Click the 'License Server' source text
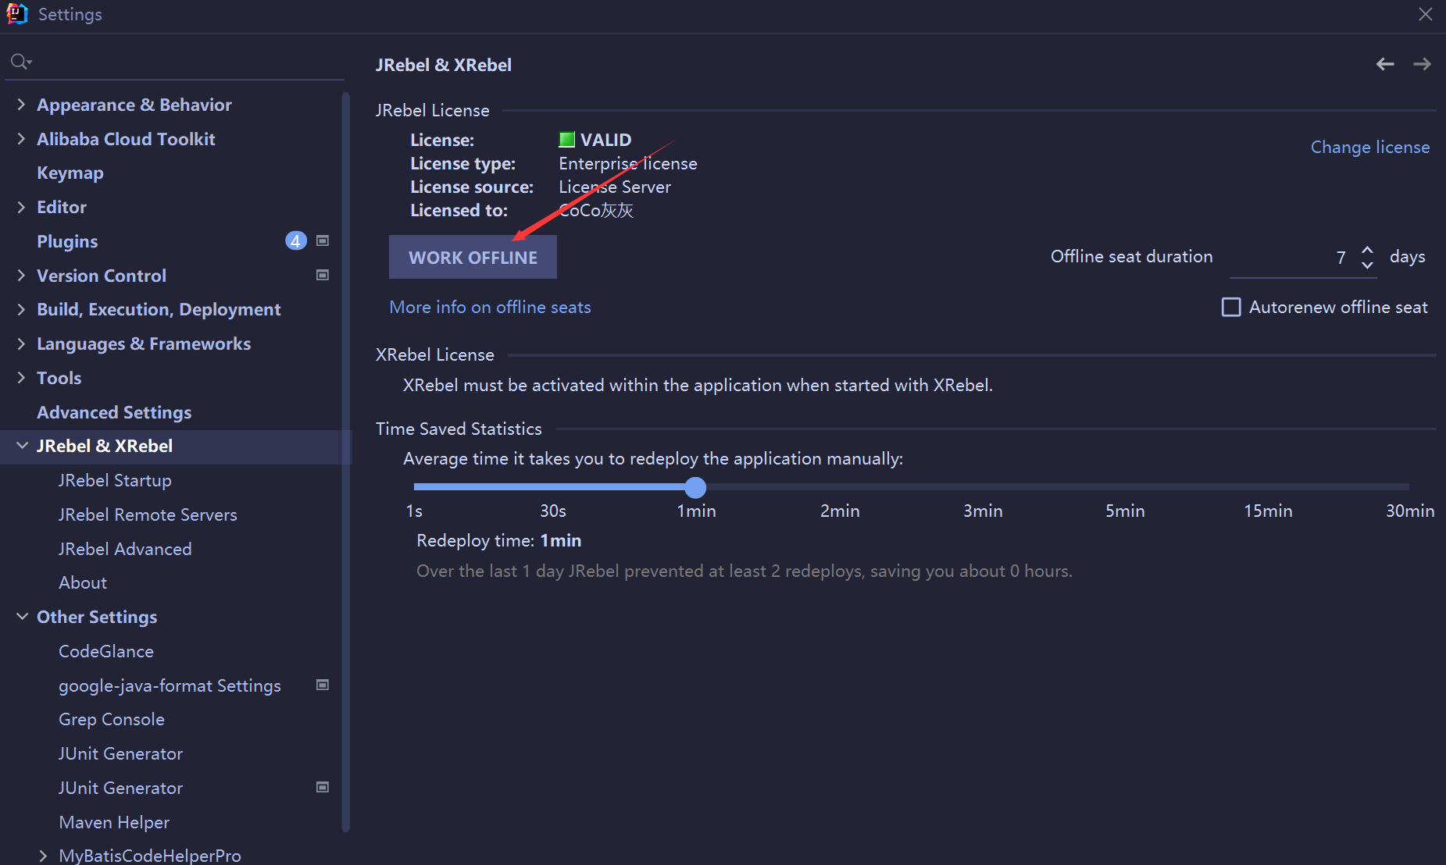 tap(615, 187)
